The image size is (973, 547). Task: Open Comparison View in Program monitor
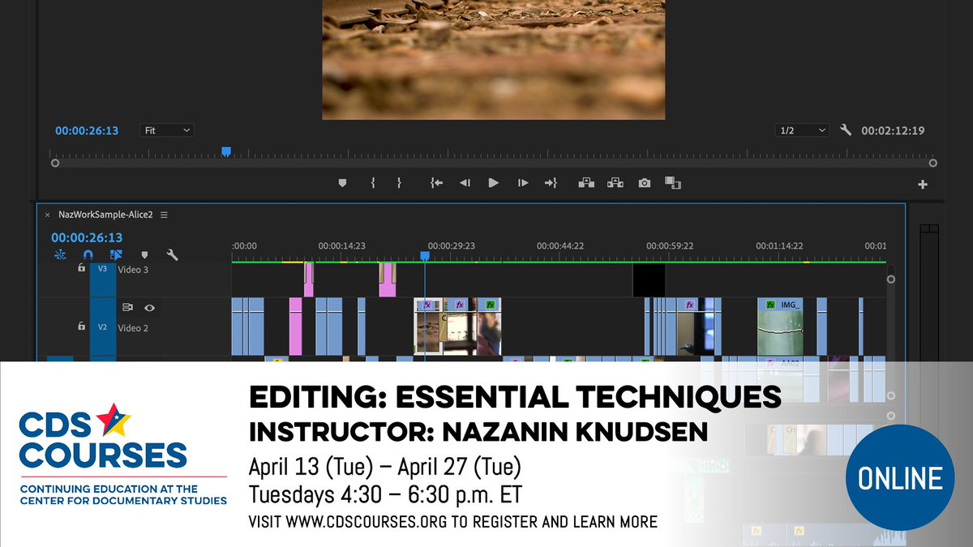click(672, 183)
